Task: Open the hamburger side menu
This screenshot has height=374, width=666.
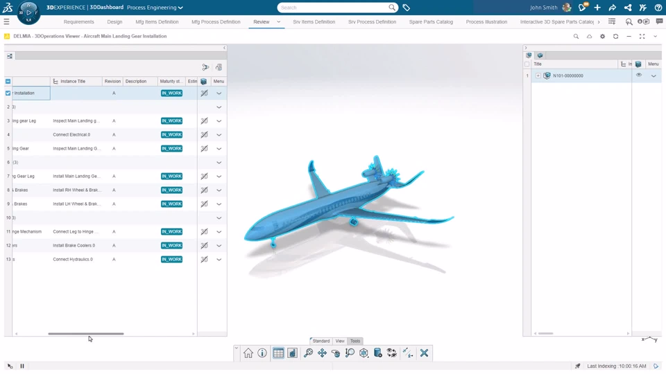Action: pos(6,21)
